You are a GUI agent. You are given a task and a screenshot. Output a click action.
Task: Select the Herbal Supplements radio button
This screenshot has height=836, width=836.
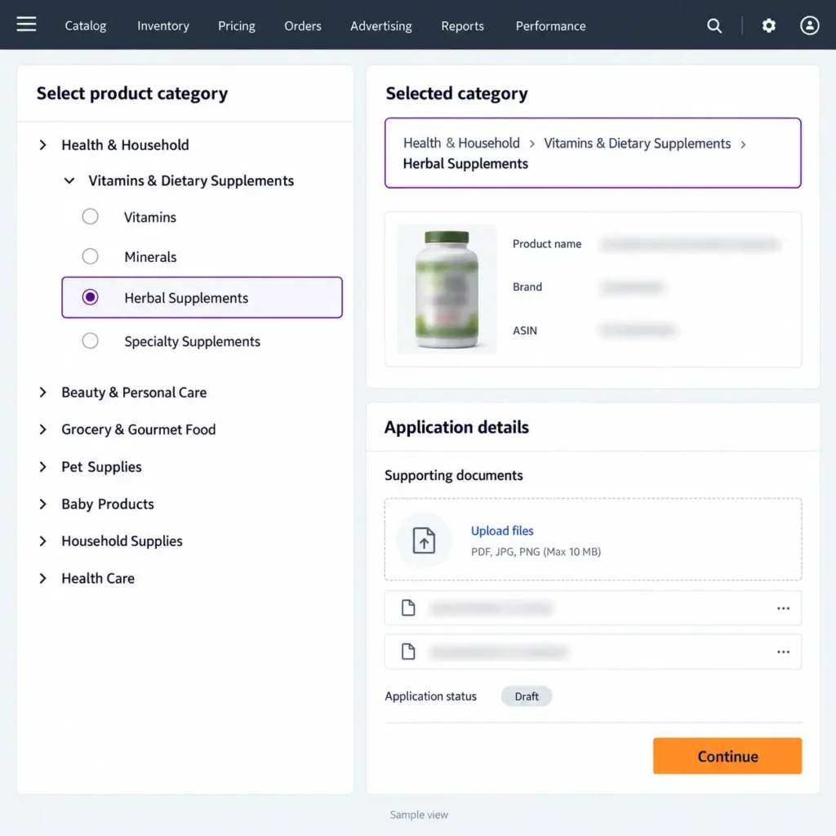pos(90,297)
